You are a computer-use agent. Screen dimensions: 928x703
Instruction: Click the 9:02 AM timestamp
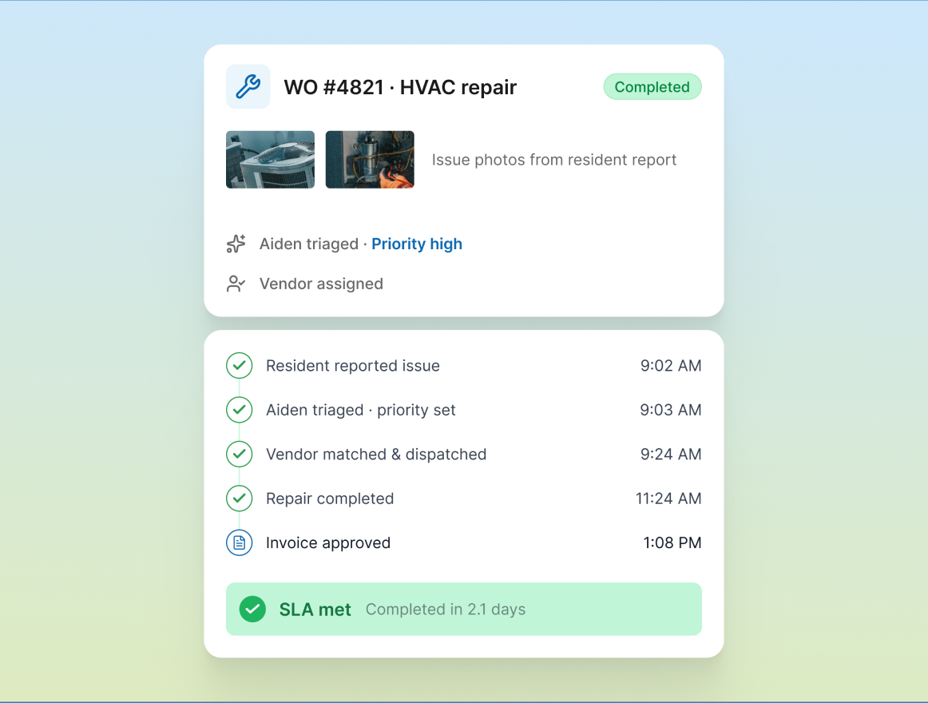click(671, 366)
